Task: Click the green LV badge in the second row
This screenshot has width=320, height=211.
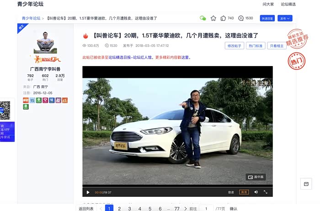Action: 26,107
